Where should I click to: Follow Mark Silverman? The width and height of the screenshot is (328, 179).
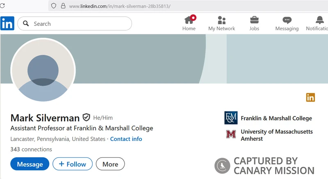[73, 164]
